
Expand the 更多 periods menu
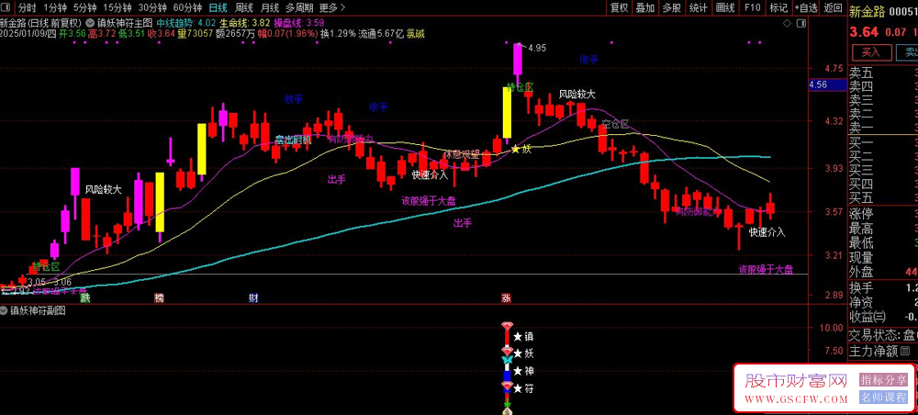[332, 8]
